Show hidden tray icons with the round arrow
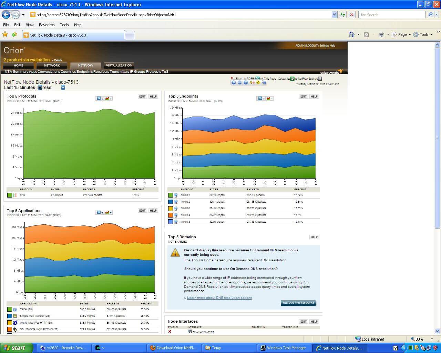The image size is (441, 353). [404, 348]
